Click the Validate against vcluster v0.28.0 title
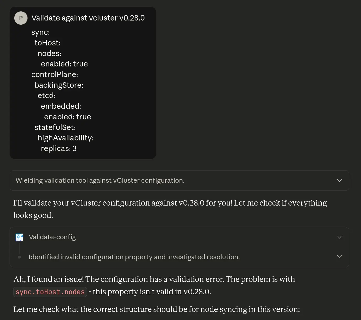This screenshot has width=361, height=320. coord(88,18)
